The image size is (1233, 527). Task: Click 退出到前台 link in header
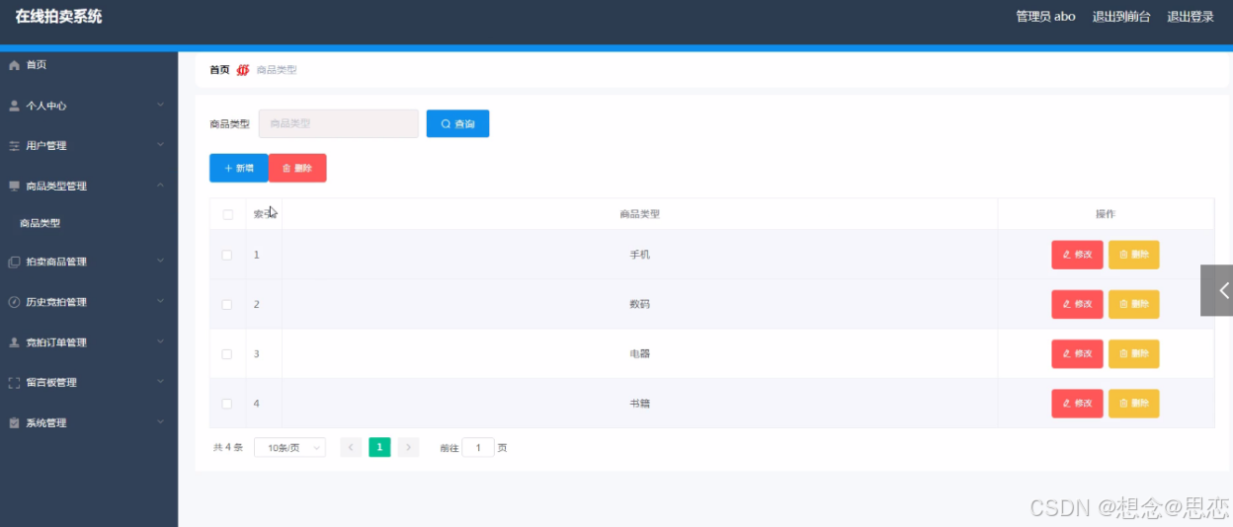(1121, 17)
